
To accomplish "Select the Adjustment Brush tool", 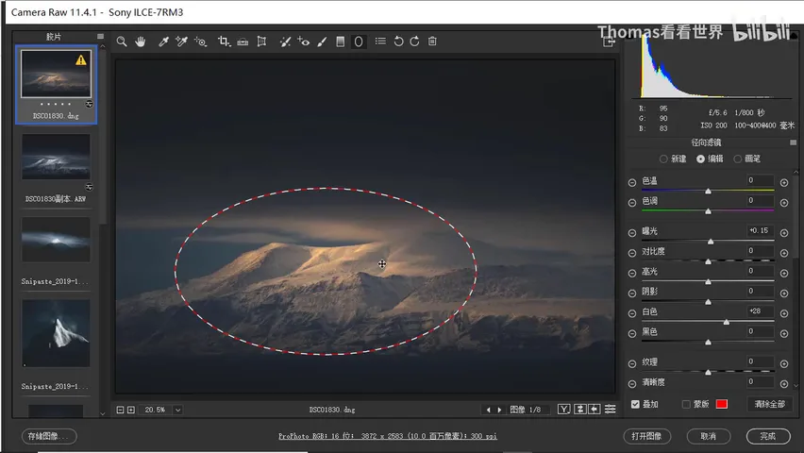I will [x=322, y=42].
